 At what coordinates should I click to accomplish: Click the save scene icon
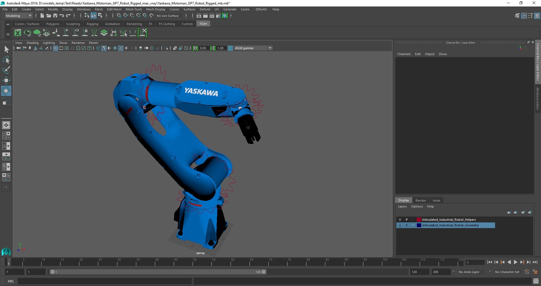pyautogui.click(x=55, y=16)
